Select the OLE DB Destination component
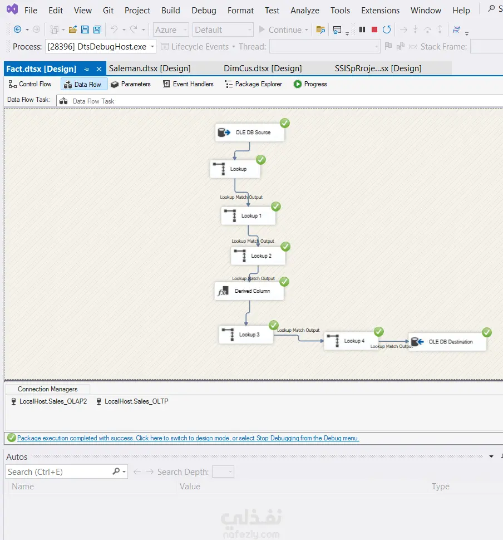The image size is (503, 540). pos(447,342)
